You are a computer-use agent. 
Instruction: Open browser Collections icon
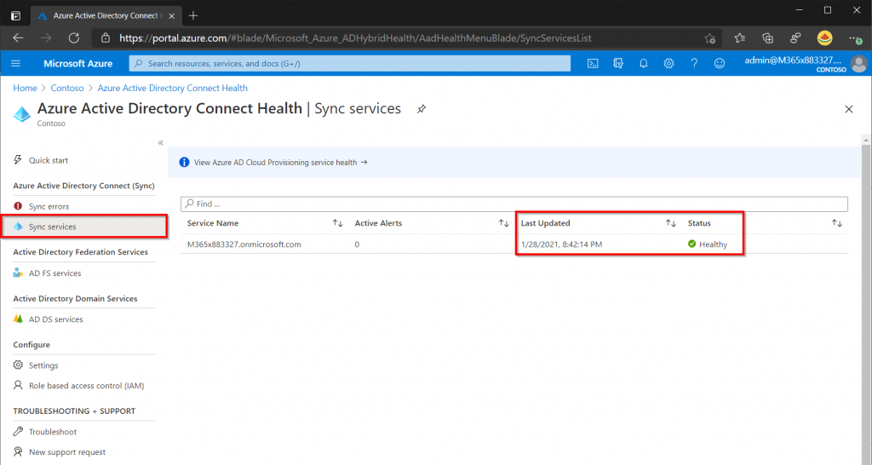[767, 37]
